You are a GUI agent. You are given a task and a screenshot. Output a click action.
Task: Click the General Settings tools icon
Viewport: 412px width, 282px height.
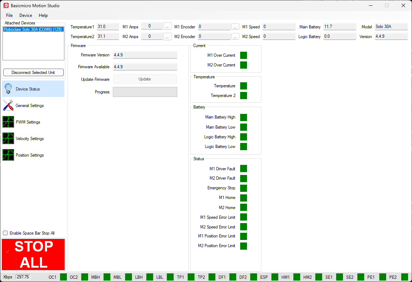pyautogui.click(x=8, y=105)
